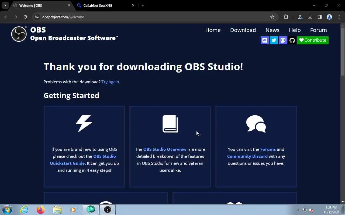Image resolution: width=345 pixels, height=215 pixels.
Task: Click the OBS logo in site header
Action: point(19,34)
